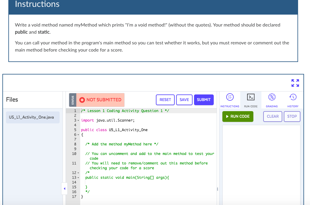Screen dimensions: 310x205
Task: Select the U5_L1_Activity_One.java file
Action: tap(32, 117)
